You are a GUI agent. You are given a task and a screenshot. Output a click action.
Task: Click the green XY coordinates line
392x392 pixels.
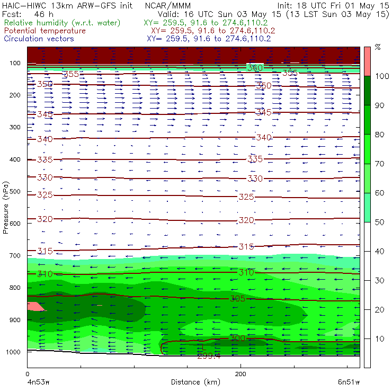(x=206, y=23)
